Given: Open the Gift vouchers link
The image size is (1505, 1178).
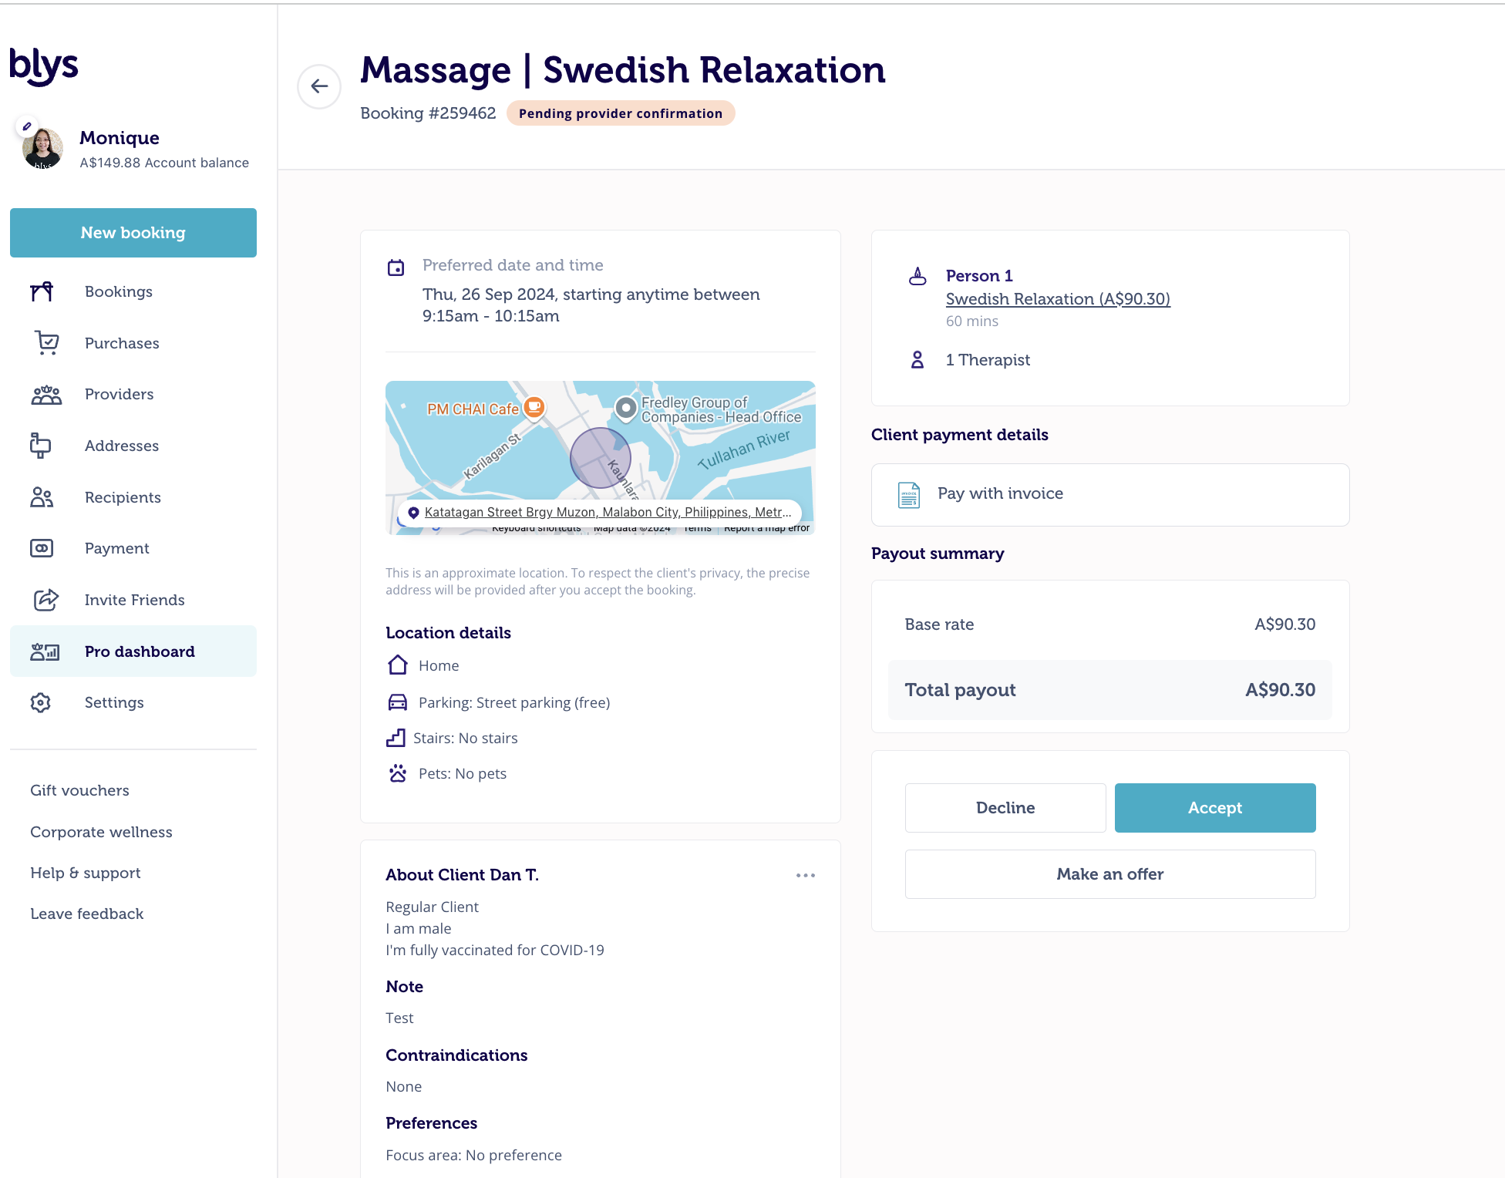Looking at the screenshot, I should (x=79, y=790).
